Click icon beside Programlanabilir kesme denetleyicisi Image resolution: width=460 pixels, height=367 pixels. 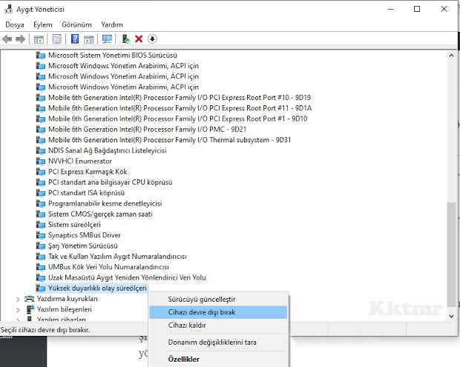point(41,203)
